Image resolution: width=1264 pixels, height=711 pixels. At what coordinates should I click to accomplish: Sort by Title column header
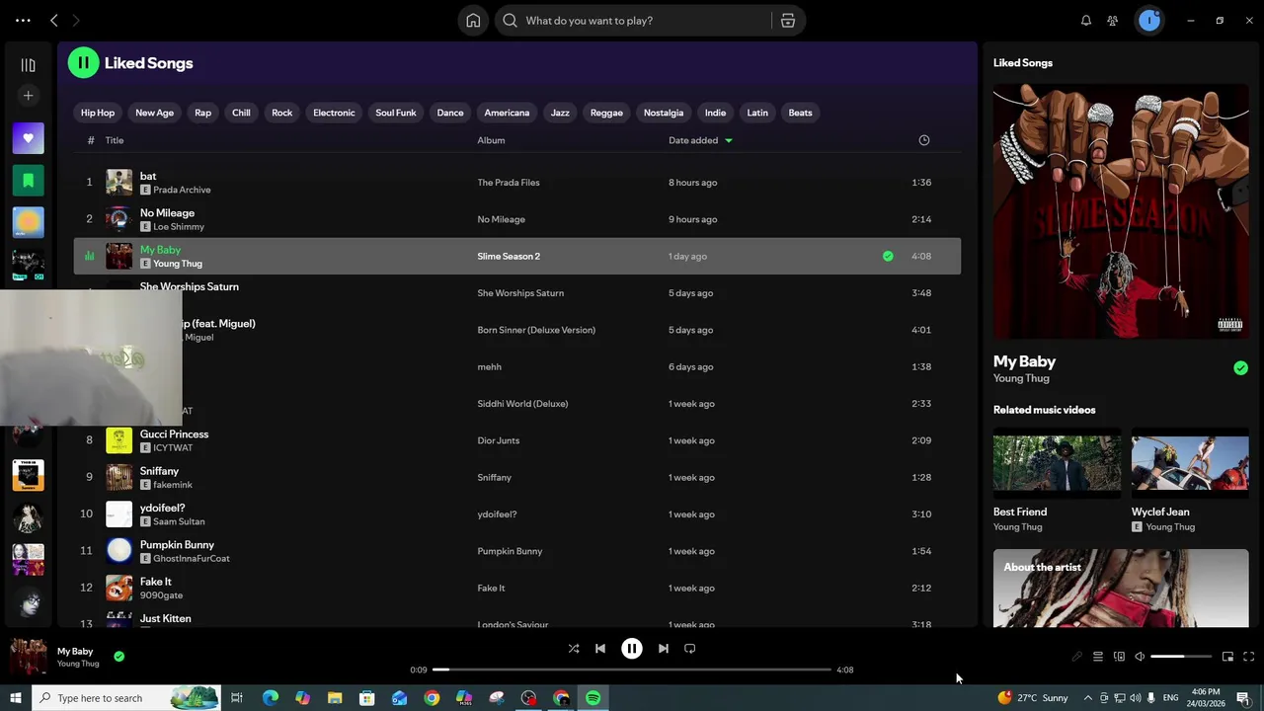[115, 140]
